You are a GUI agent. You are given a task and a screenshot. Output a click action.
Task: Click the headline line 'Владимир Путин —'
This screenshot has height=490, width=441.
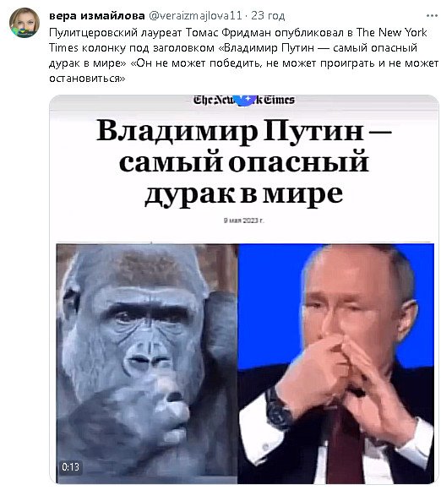[x=244, y=131]
